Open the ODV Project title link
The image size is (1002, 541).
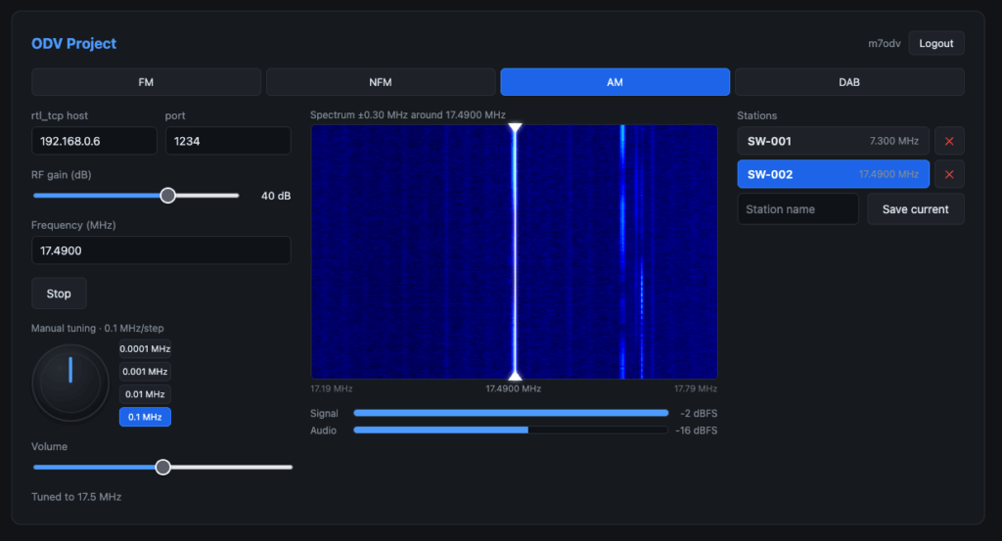pos(74,43)
